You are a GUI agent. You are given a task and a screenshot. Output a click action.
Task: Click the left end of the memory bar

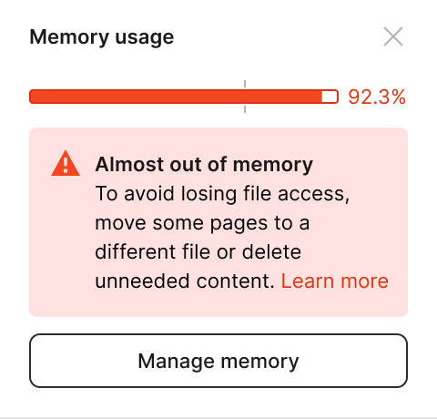(x=34, y=97)
